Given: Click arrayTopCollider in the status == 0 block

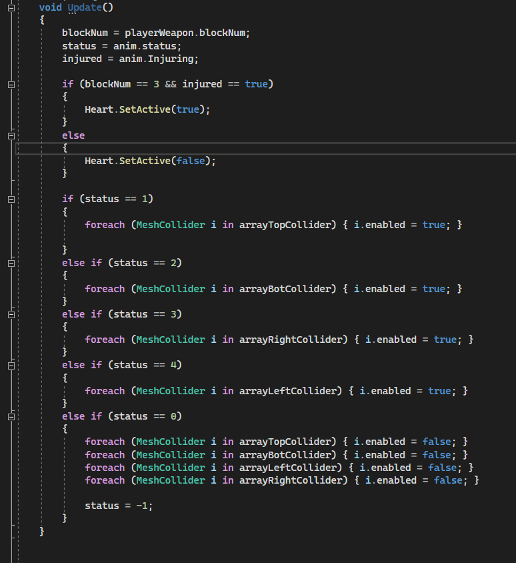Looking at the screenshot, I should click(x=285, y=442).
